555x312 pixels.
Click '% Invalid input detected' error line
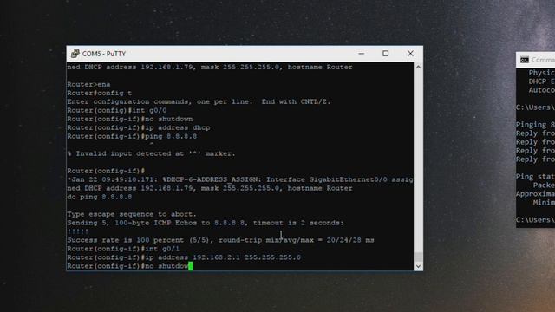pos(151,153)
